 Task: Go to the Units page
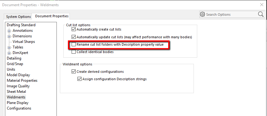(11, 69)
